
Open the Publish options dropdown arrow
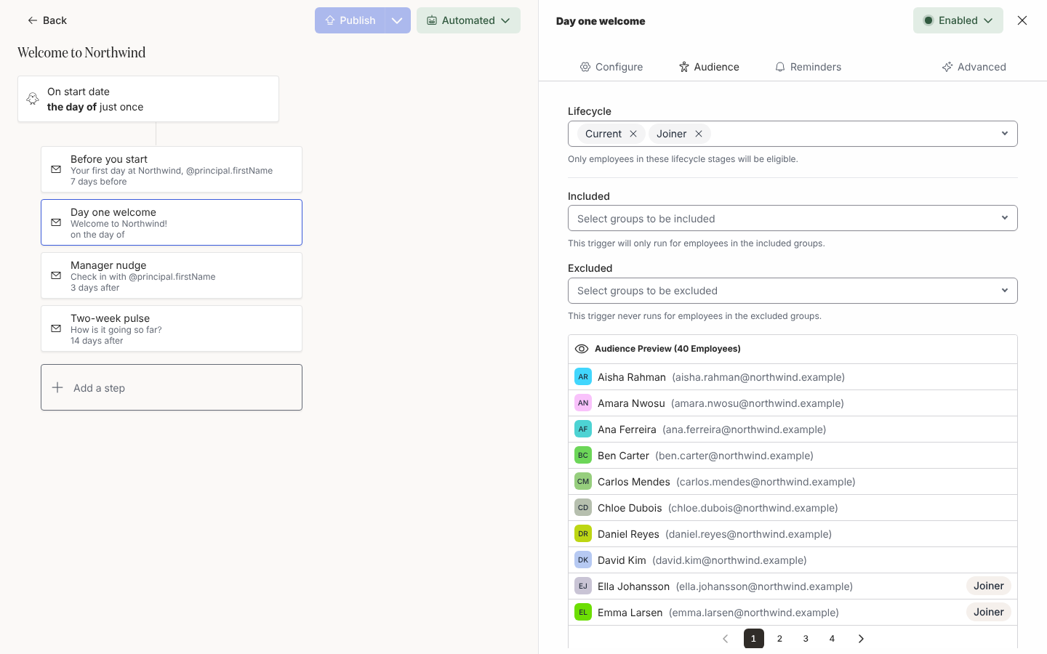tap(397, 20)
